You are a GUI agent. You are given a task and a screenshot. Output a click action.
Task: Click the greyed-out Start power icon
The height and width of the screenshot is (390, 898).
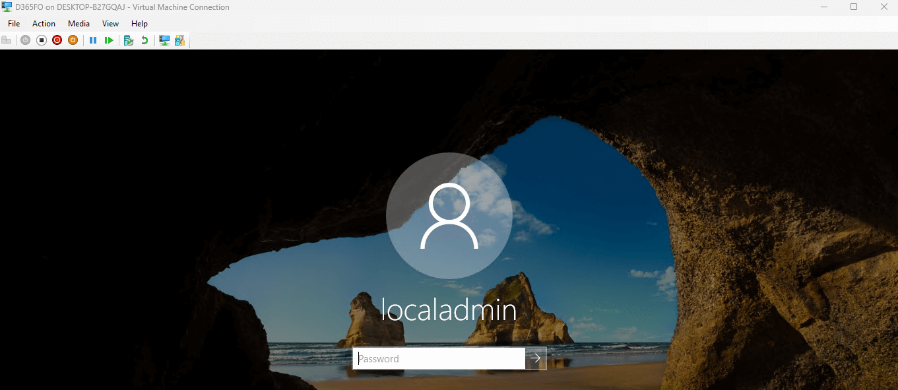tap(25, 40)
